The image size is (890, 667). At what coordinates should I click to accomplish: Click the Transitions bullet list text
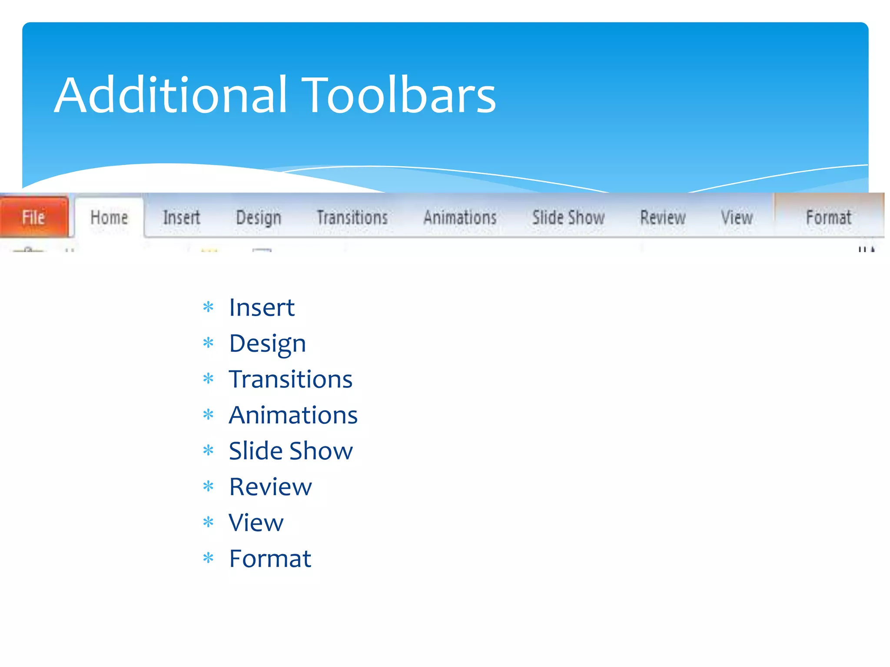tap(290, 379)
